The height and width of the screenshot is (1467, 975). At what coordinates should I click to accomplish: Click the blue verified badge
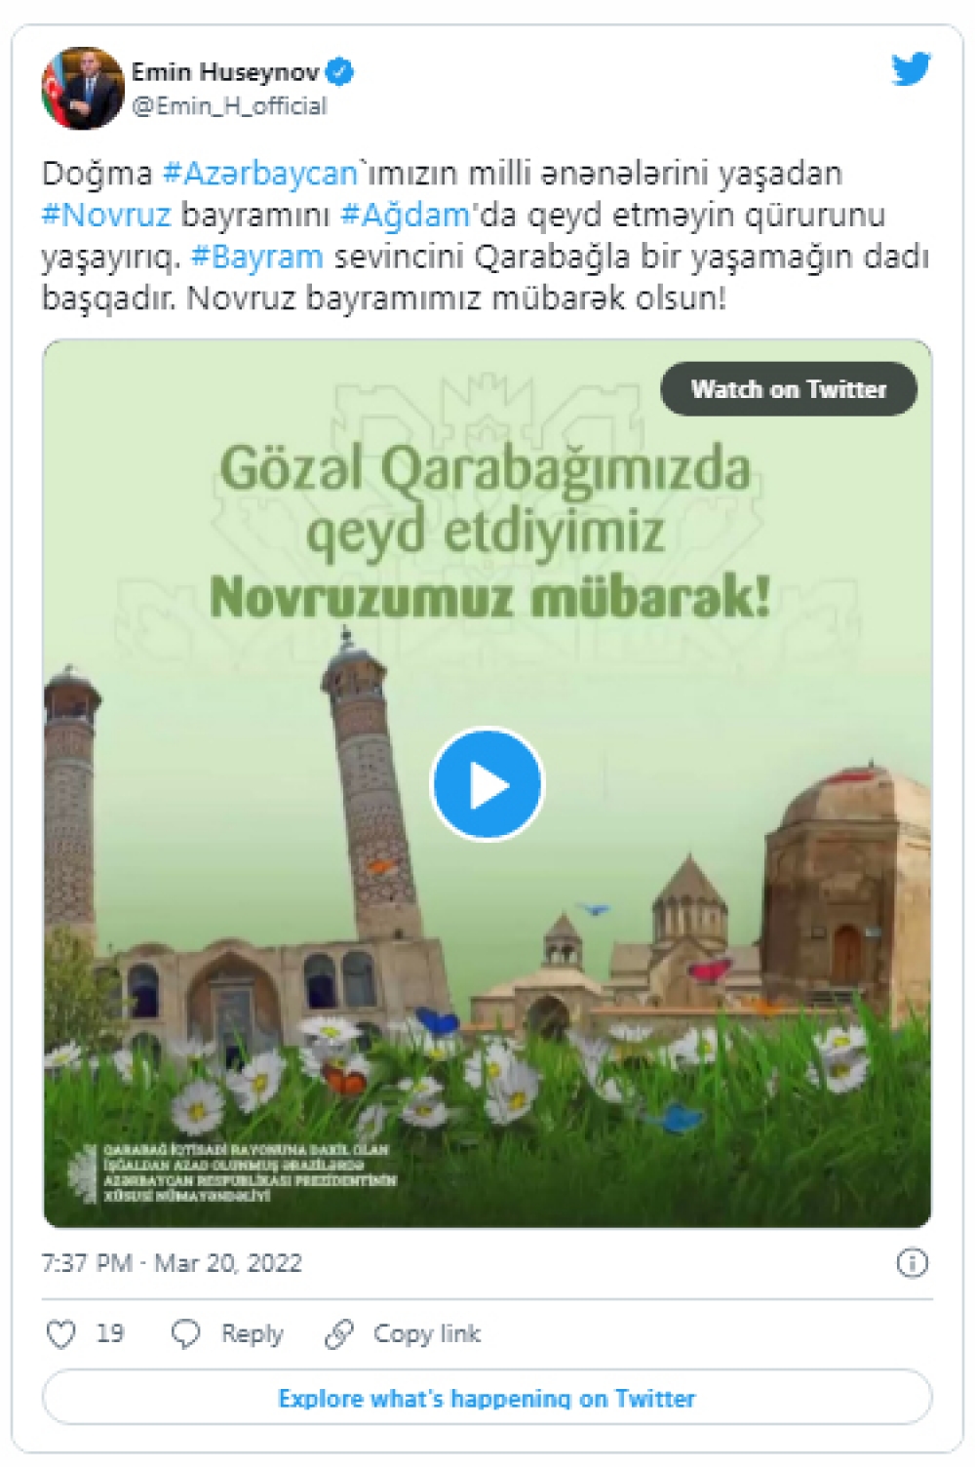pyautogui.click(x=339, y=71)
